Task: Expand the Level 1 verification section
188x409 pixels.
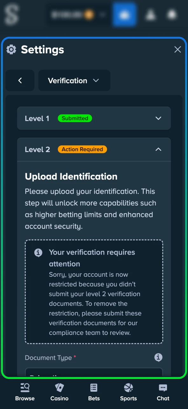Action: [x=158, y=118]
